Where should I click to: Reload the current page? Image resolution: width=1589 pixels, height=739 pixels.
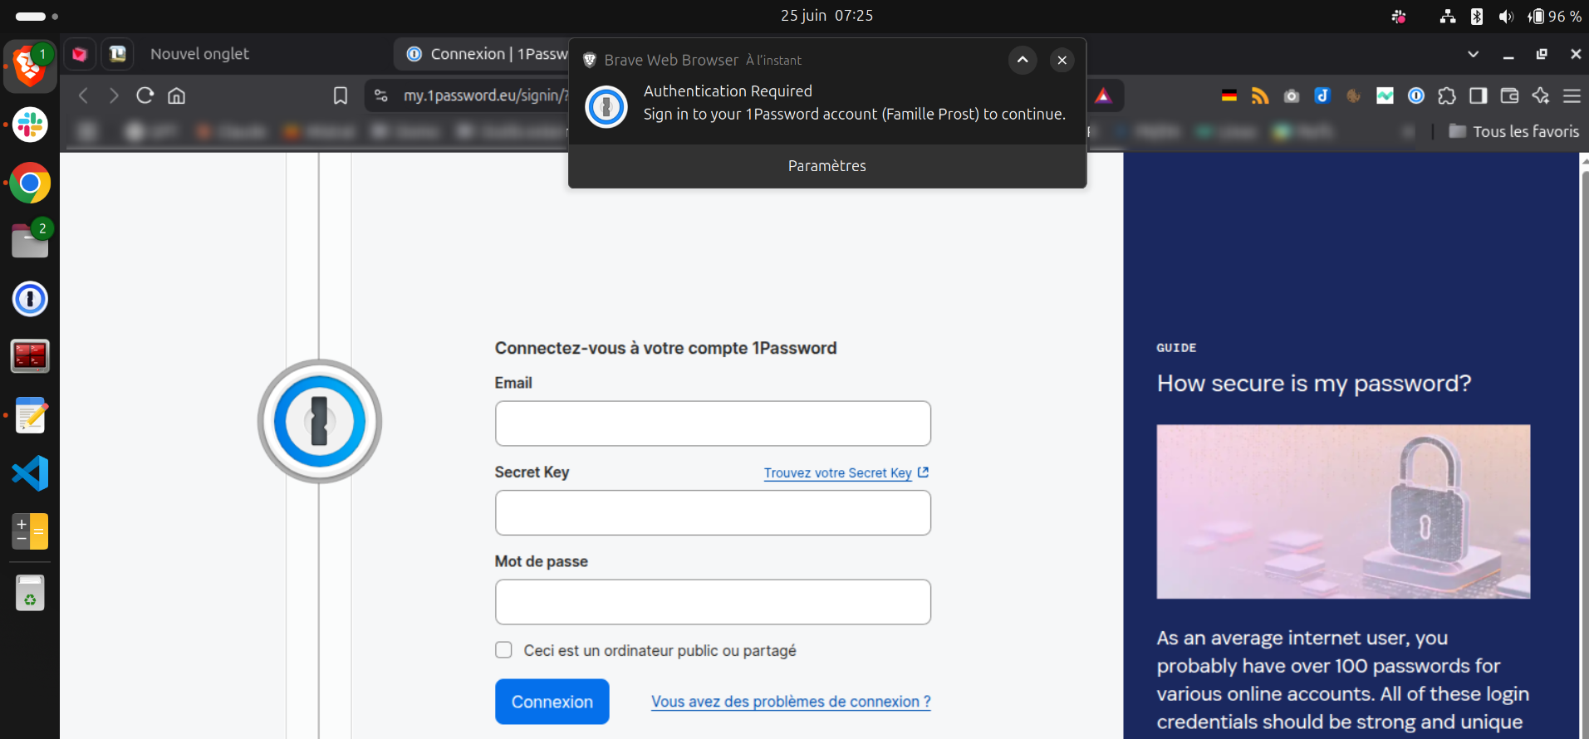145,95
